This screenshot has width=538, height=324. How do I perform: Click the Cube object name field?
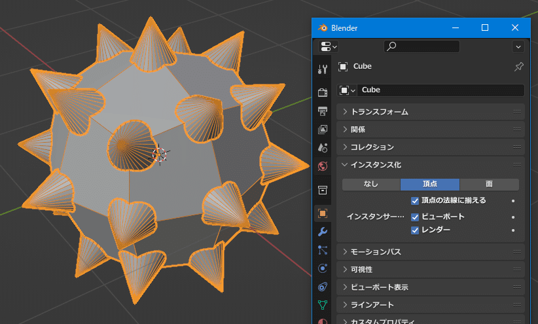[x=440, y=90]
